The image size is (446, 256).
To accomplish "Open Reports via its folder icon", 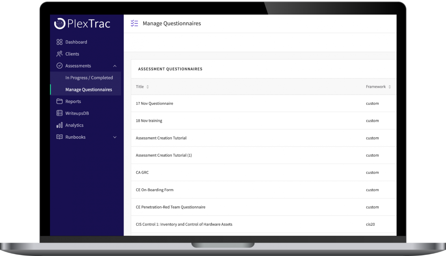I will pos(59,101).
